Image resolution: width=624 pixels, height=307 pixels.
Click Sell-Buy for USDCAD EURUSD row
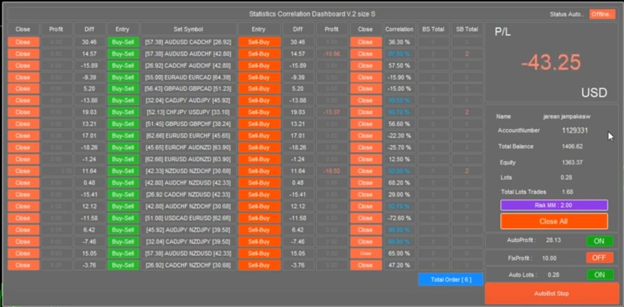(x=259, y=218)
